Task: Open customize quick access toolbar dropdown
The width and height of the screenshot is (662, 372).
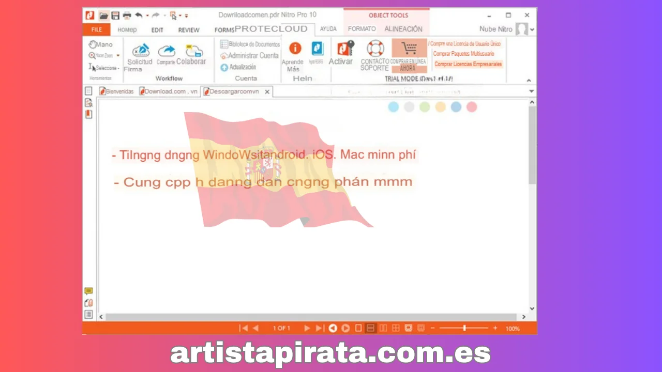Action: click(x=186, y=16)
